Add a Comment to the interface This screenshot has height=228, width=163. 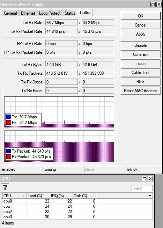coord(141,54)
